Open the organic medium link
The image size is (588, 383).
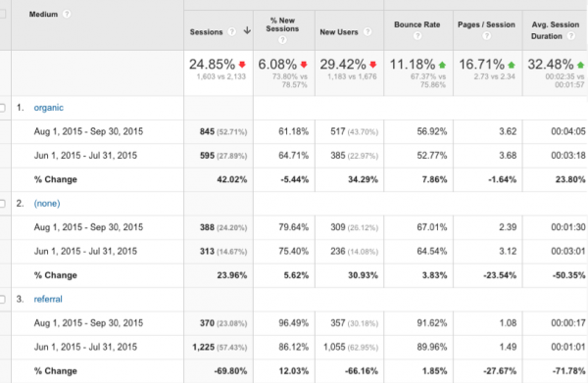(48, 108)
